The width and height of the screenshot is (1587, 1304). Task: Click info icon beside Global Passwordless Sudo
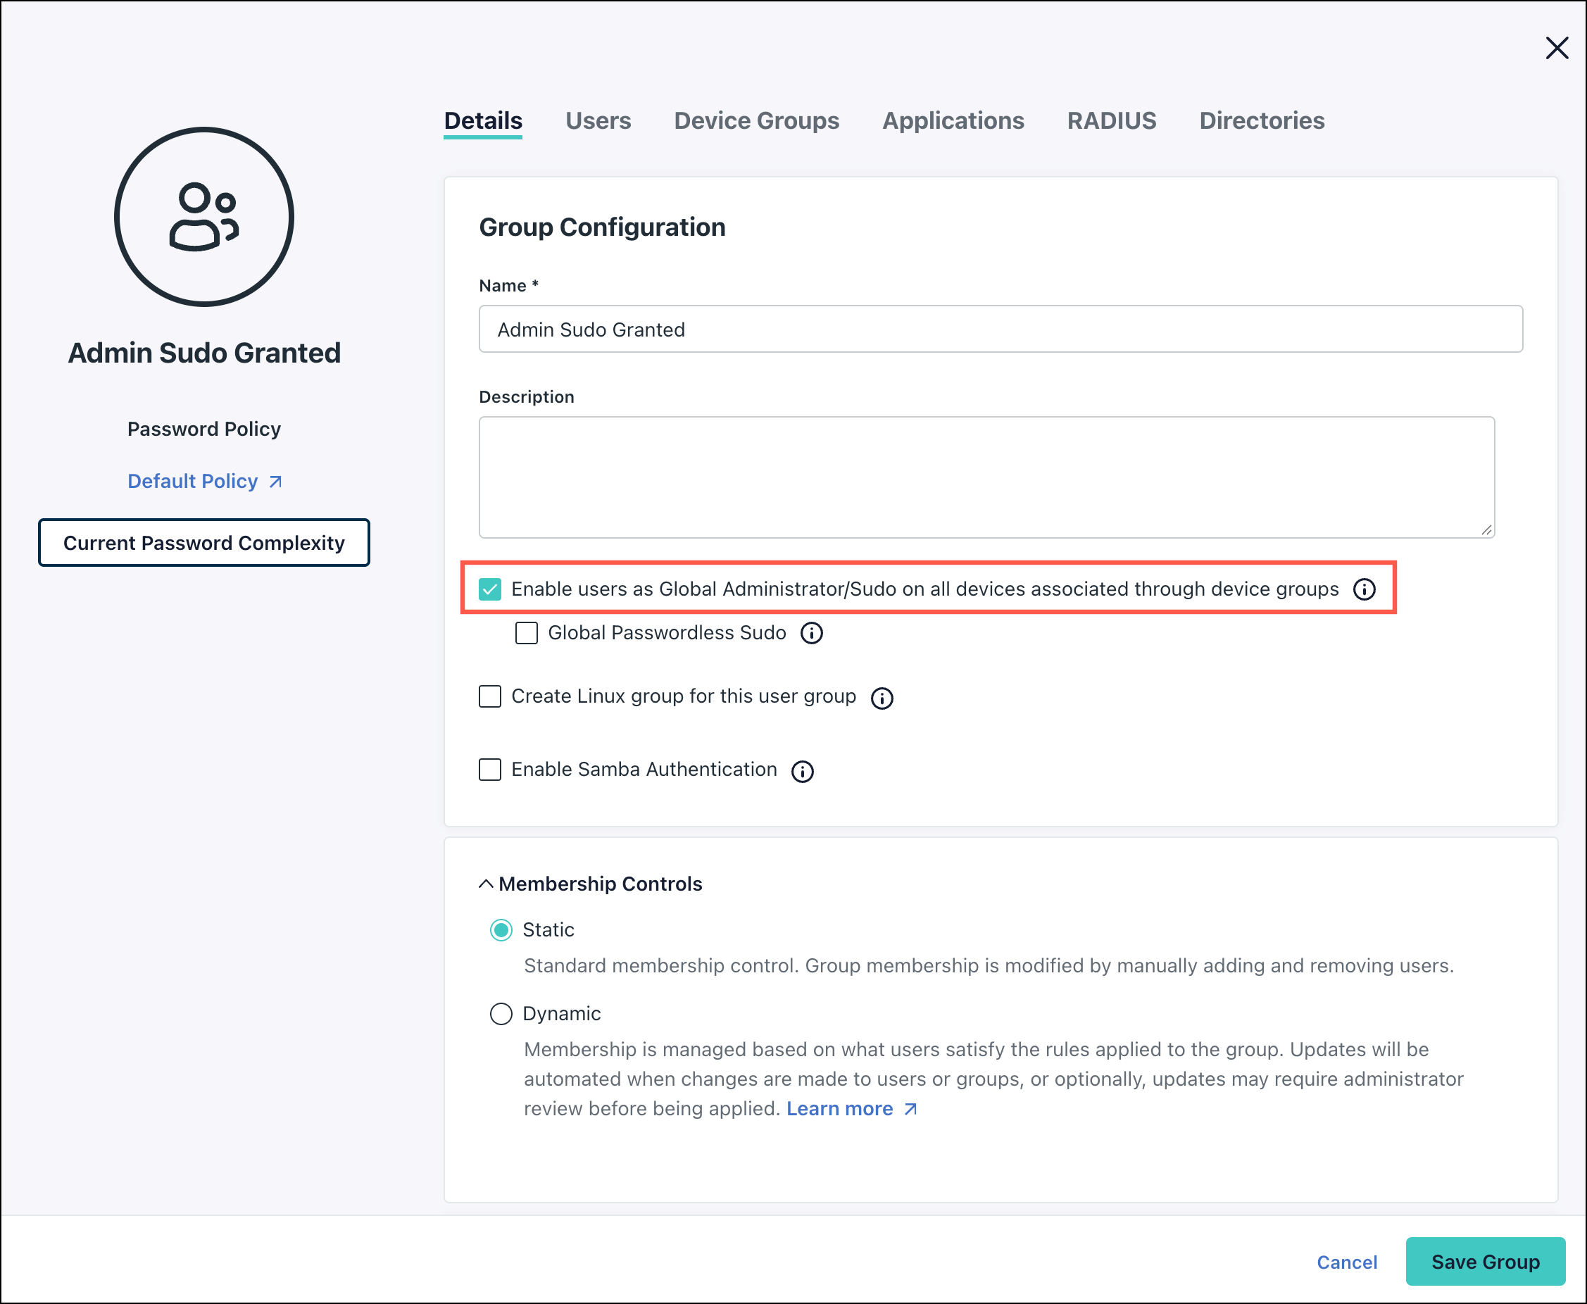tap(811, 633)
